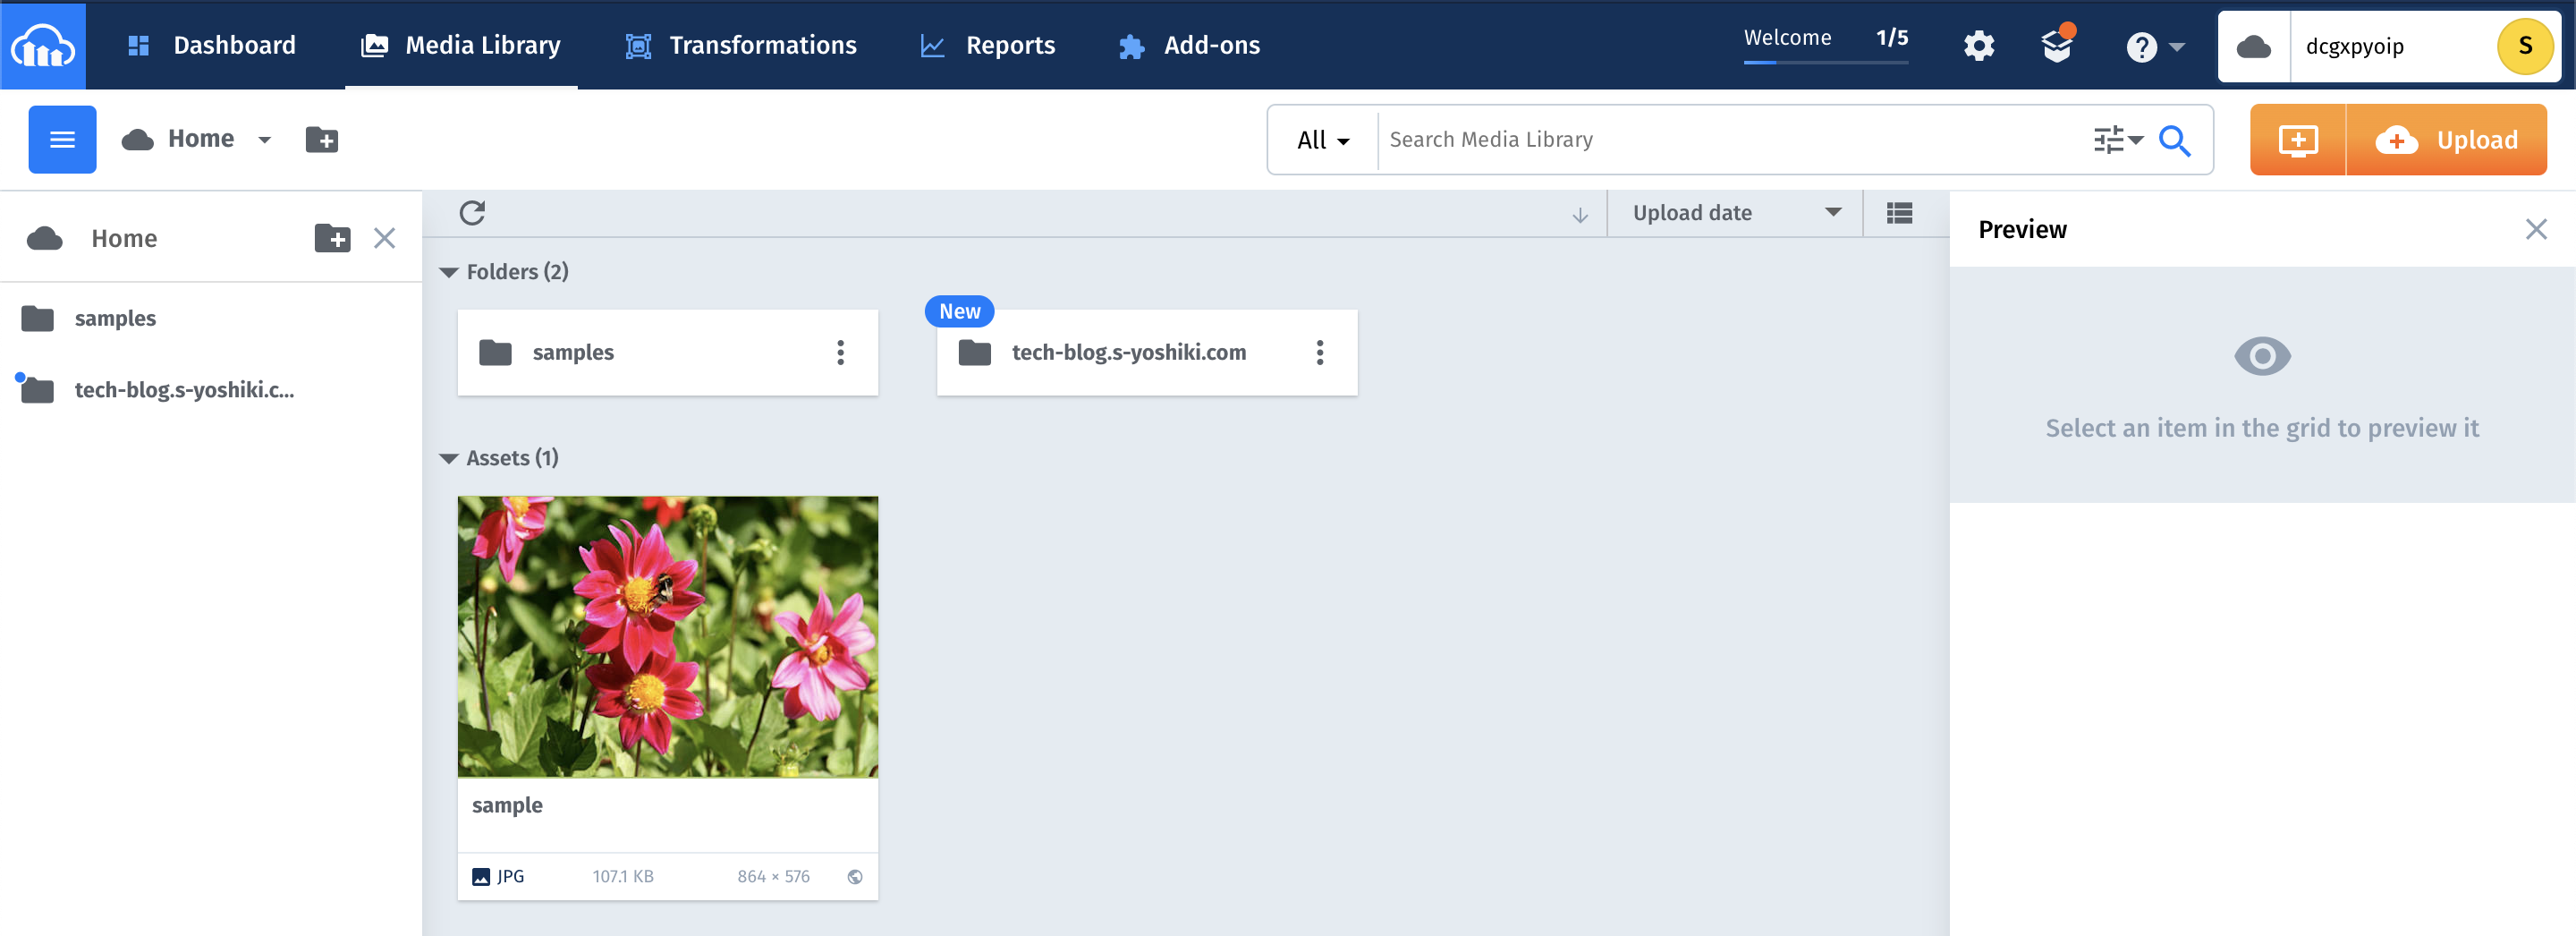This screenshot has width=2576, height=936.
Task: Open options menu for samples folder
Action: [x=840, y=352]
